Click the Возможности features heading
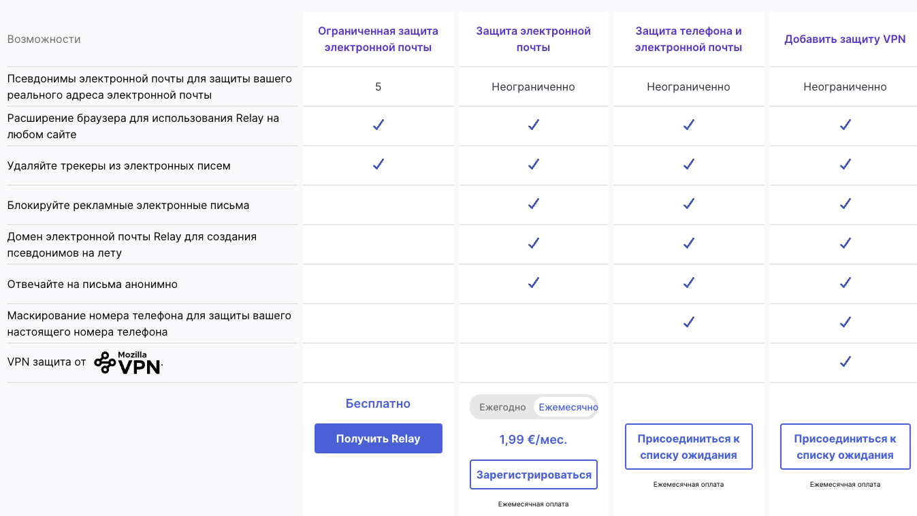Screen dimensions: 917x516 point(44,39)
